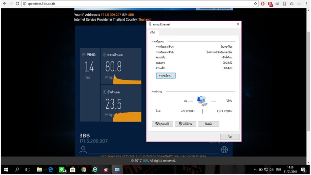Open the Opera extension icon
The image size is (311, 175).
(263, 4)
